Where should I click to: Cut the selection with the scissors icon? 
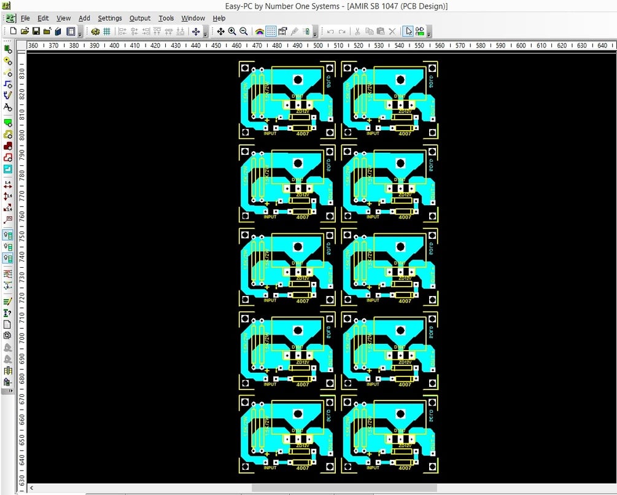coord(357,31)
